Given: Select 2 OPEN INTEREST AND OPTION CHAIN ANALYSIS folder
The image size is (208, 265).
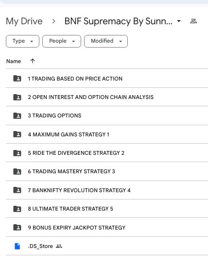Looking at the screenshot, I should pyautogui.click(x=107, y=97).
